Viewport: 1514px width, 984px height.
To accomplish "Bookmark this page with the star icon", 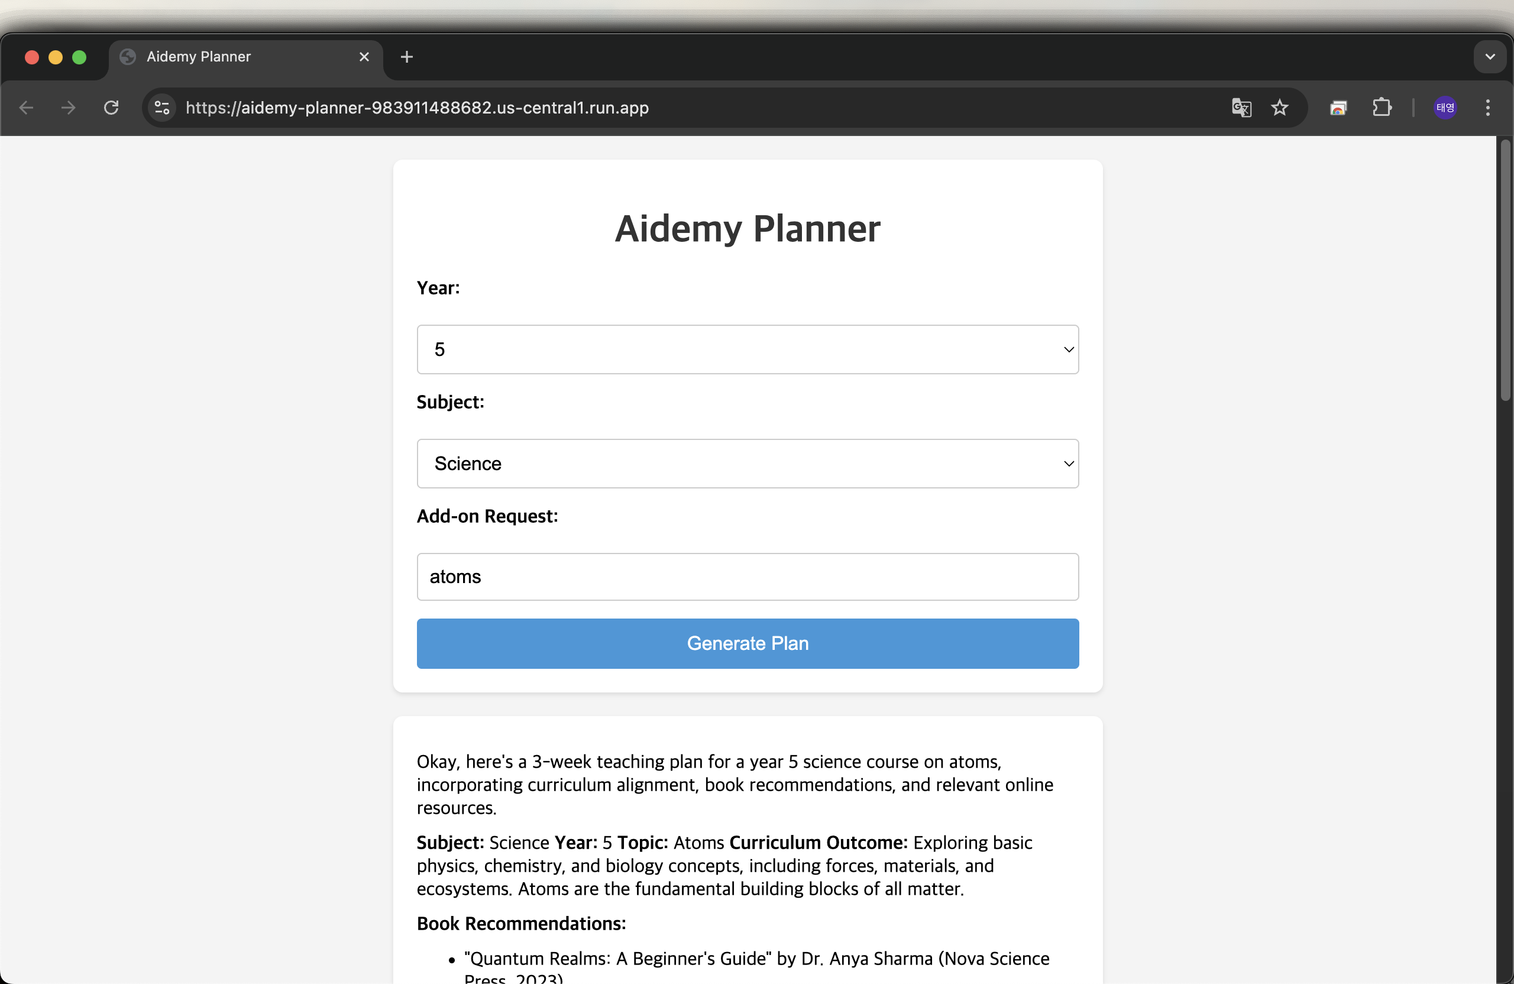I will (x=1279, y=108).
